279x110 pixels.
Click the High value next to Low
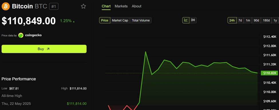tap(78, 88)
